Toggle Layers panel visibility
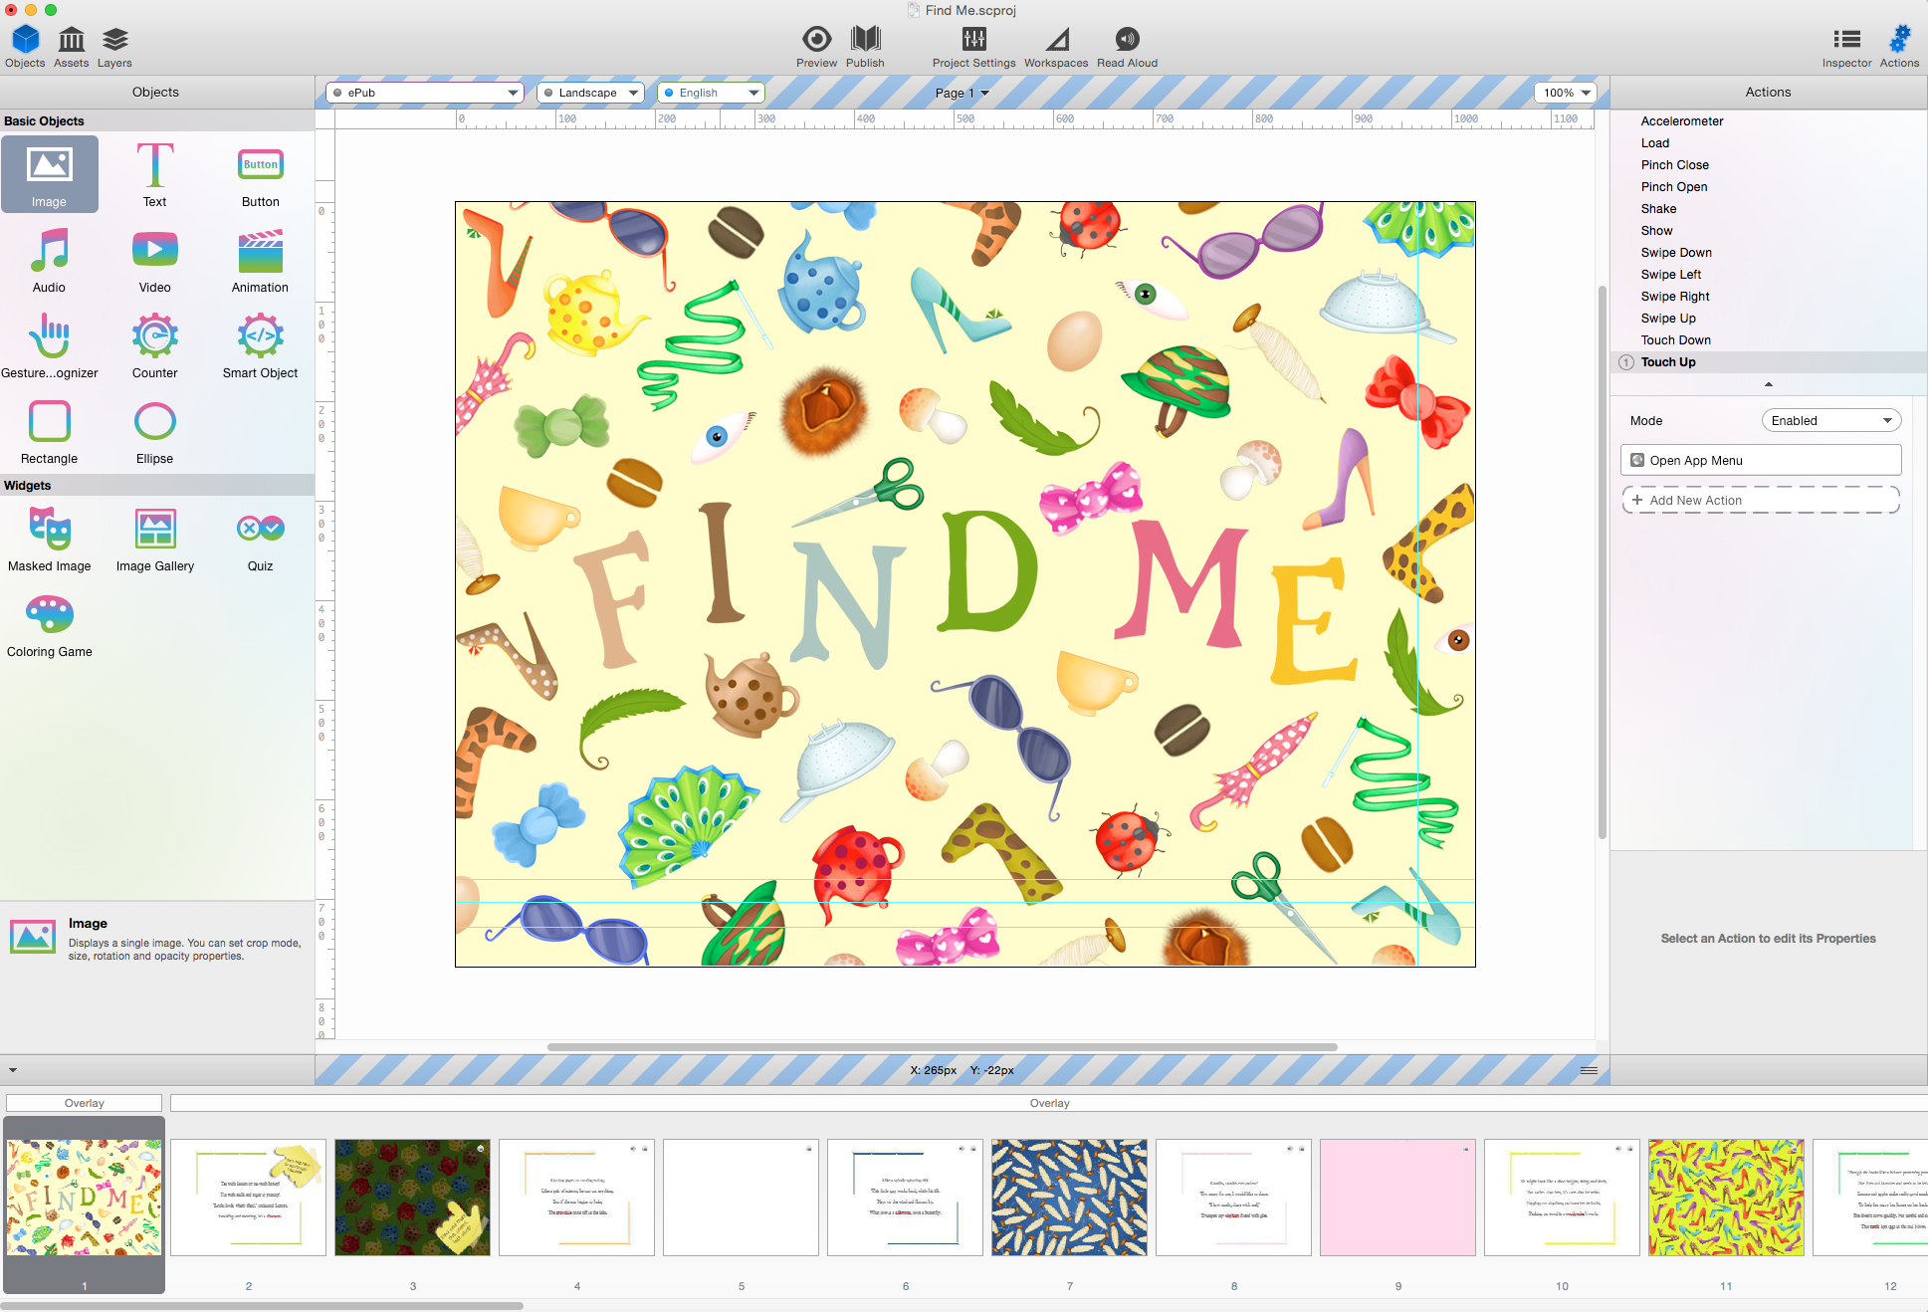This screenshot has height=1312, width=1928. click(114, 40)
